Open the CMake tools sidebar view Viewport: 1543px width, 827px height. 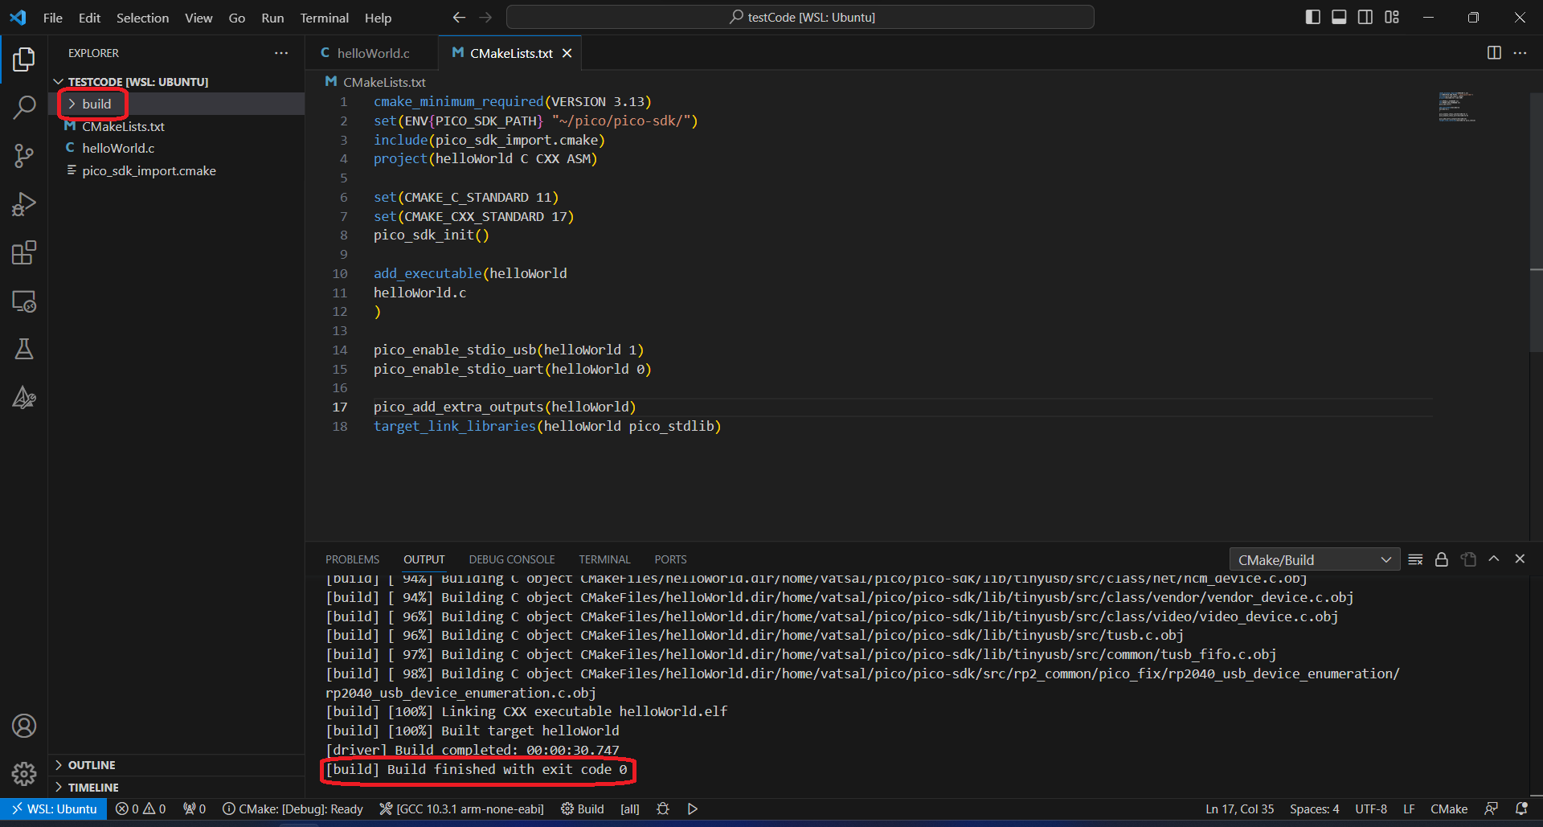[24, 398]
